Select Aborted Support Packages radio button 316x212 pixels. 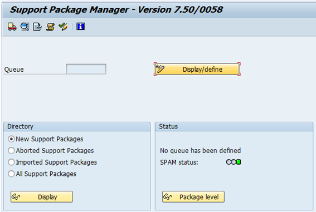[x=11, y=151]
